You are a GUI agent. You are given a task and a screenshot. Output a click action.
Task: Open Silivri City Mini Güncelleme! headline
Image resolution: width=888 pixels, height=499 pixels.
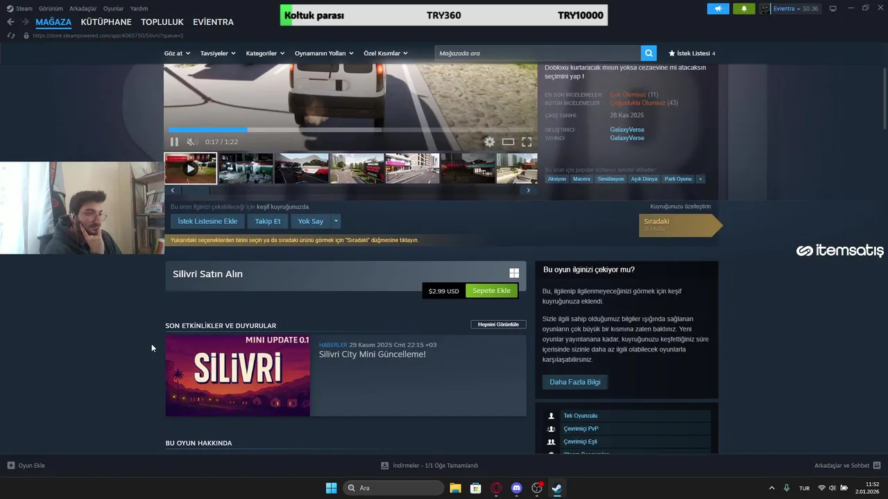373,354
